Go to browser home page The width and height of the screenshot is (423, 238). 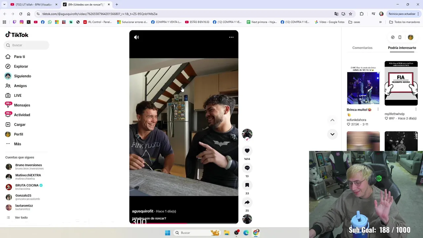tap(28, 14)
